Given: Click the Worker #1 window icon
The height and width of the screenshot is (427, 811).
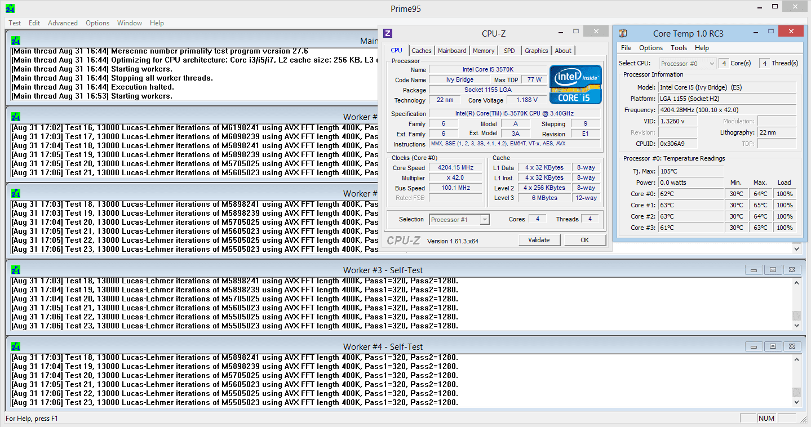Looking at the screenshot, I should (x=16, y=117).
